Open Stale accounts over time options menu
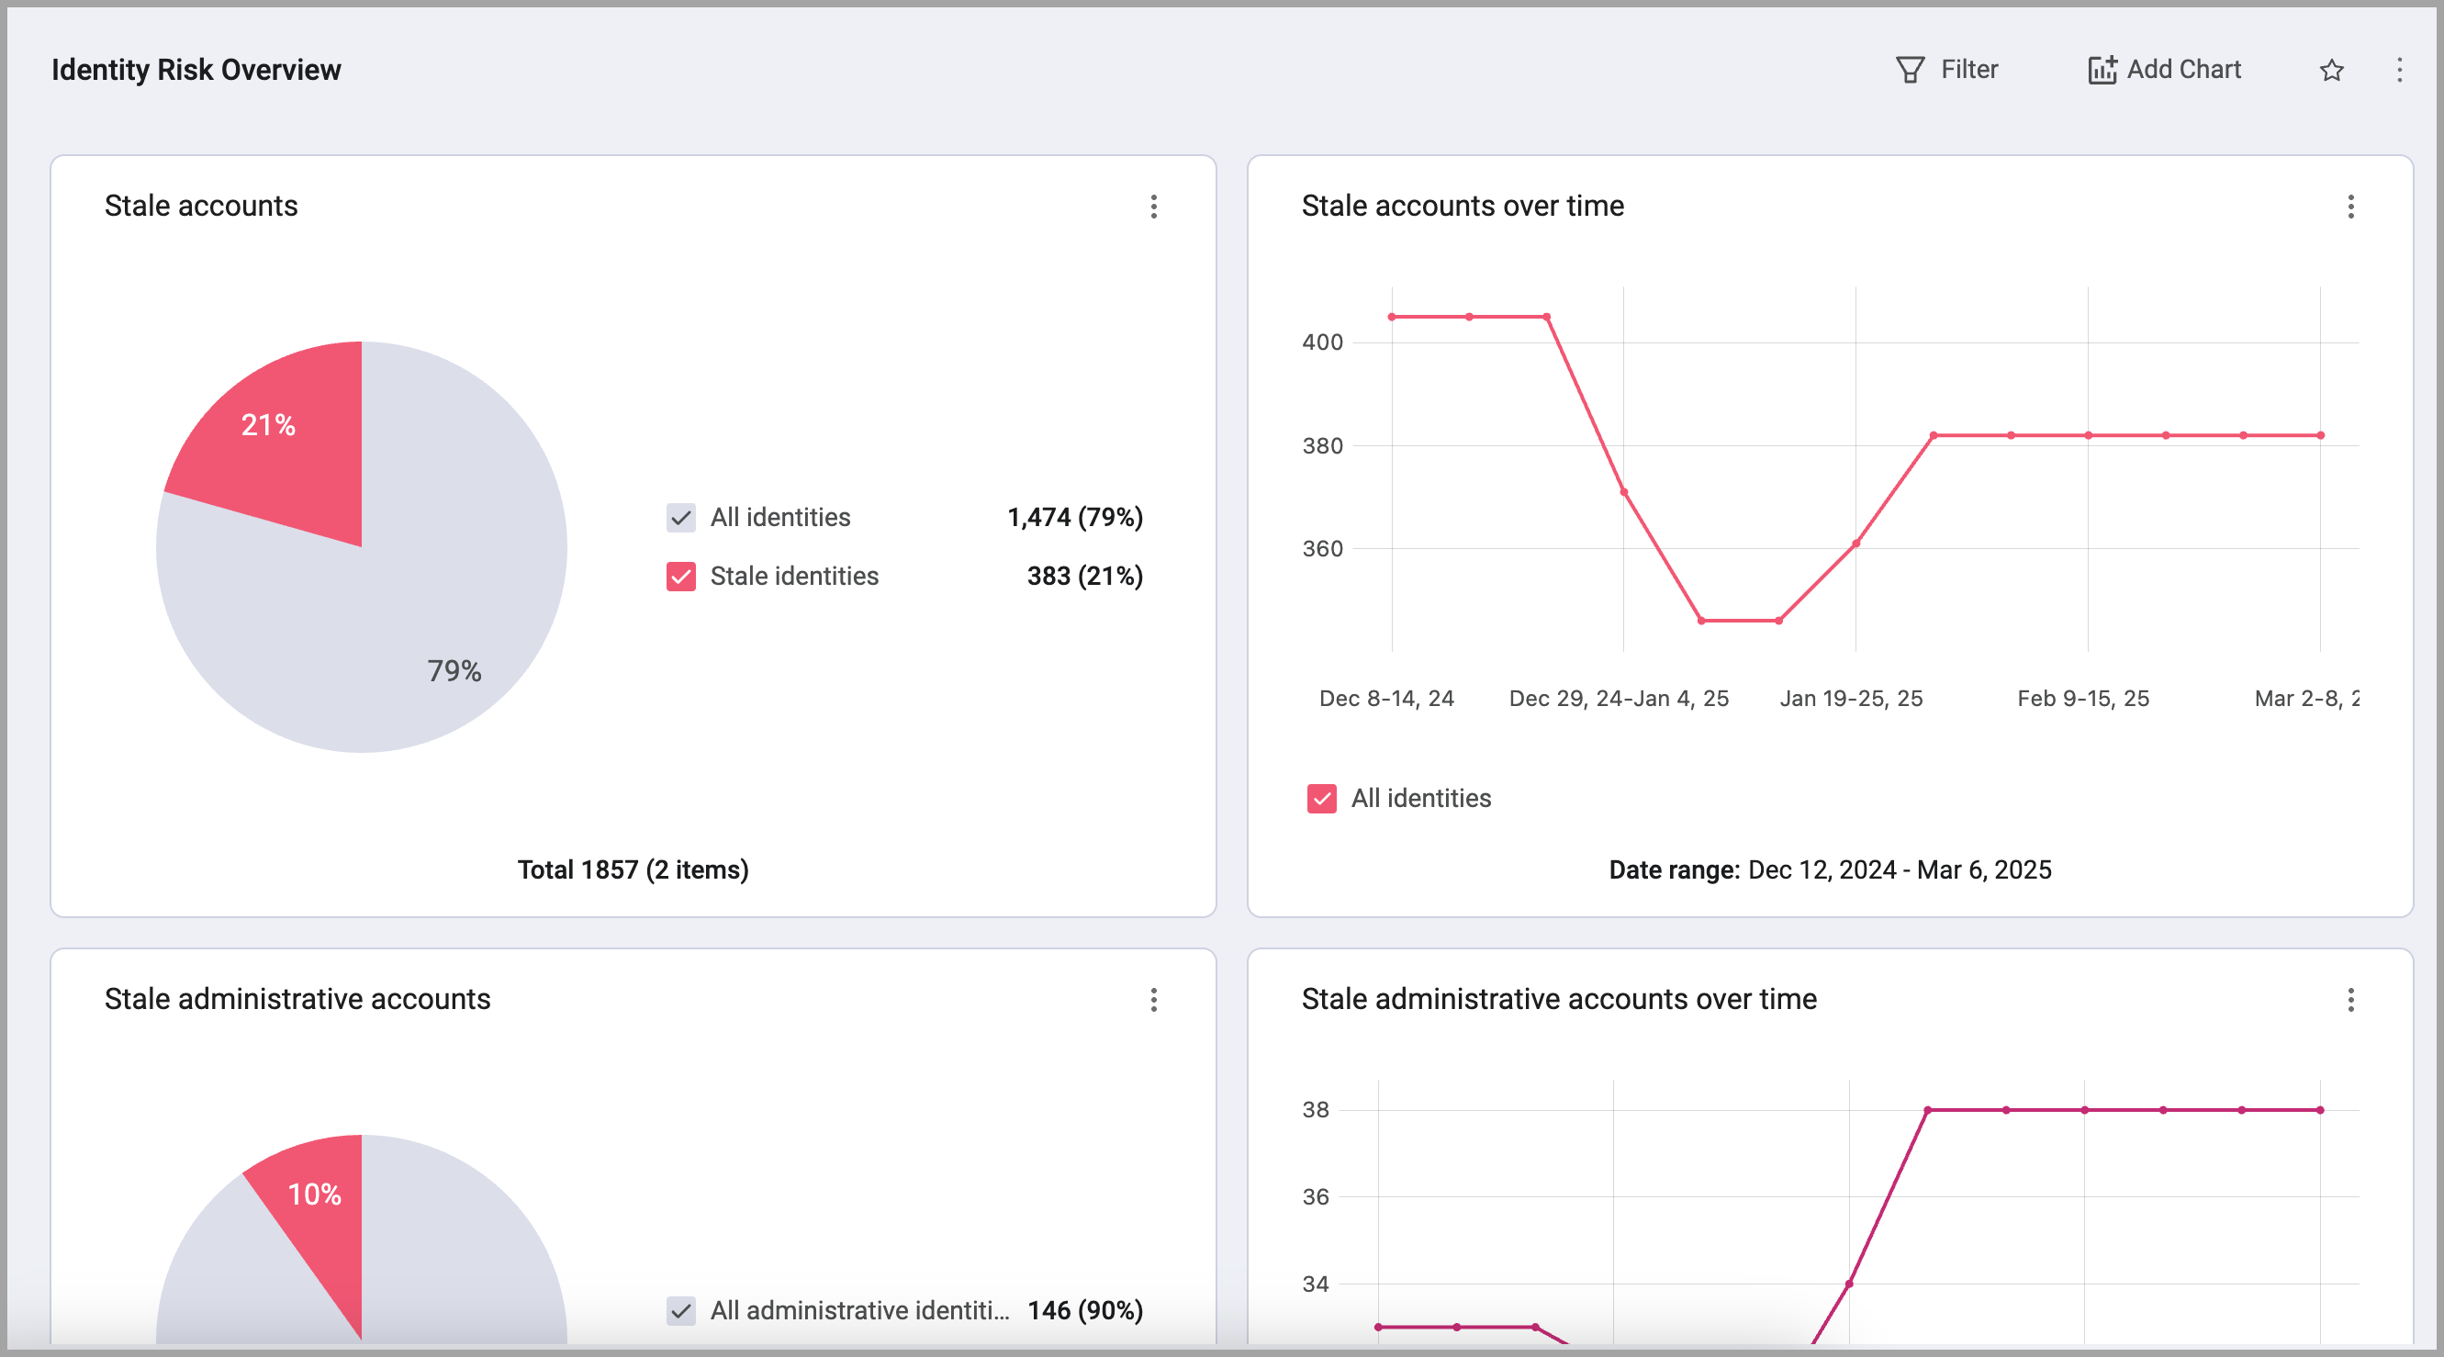Viewport: 2444px width, 1357px height. point(2350,207)
